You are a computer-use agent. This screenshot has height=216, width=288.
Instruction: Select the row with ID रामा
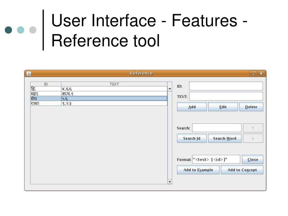point(99,103)
